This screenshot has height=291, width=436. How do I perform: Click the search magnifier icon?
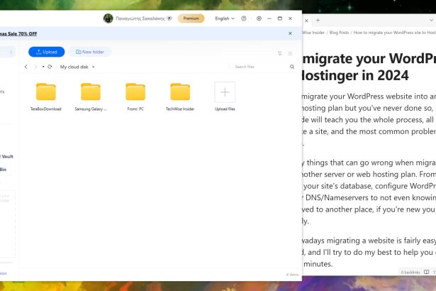(x=292, y=67)
